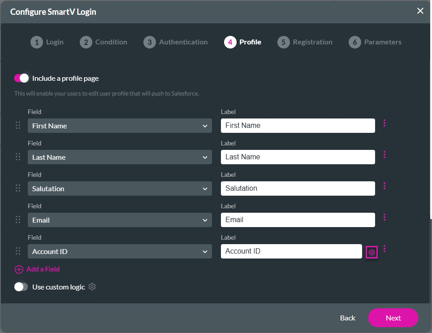Open the Salutation field dropdown

120,188
